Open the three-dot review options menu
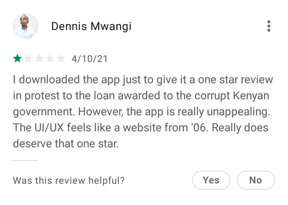 click(x=268, y=26)
